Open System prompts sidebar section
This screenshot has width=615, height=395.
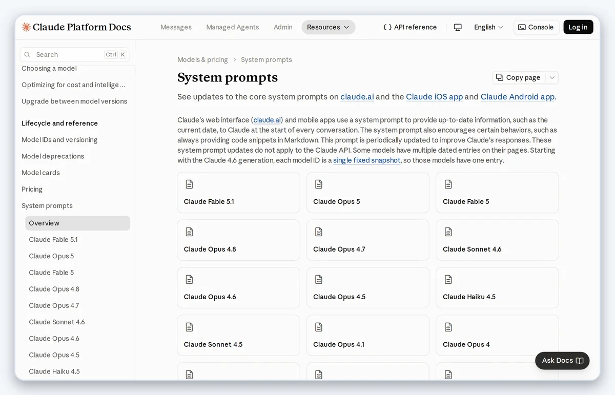(x=47, y=206)
